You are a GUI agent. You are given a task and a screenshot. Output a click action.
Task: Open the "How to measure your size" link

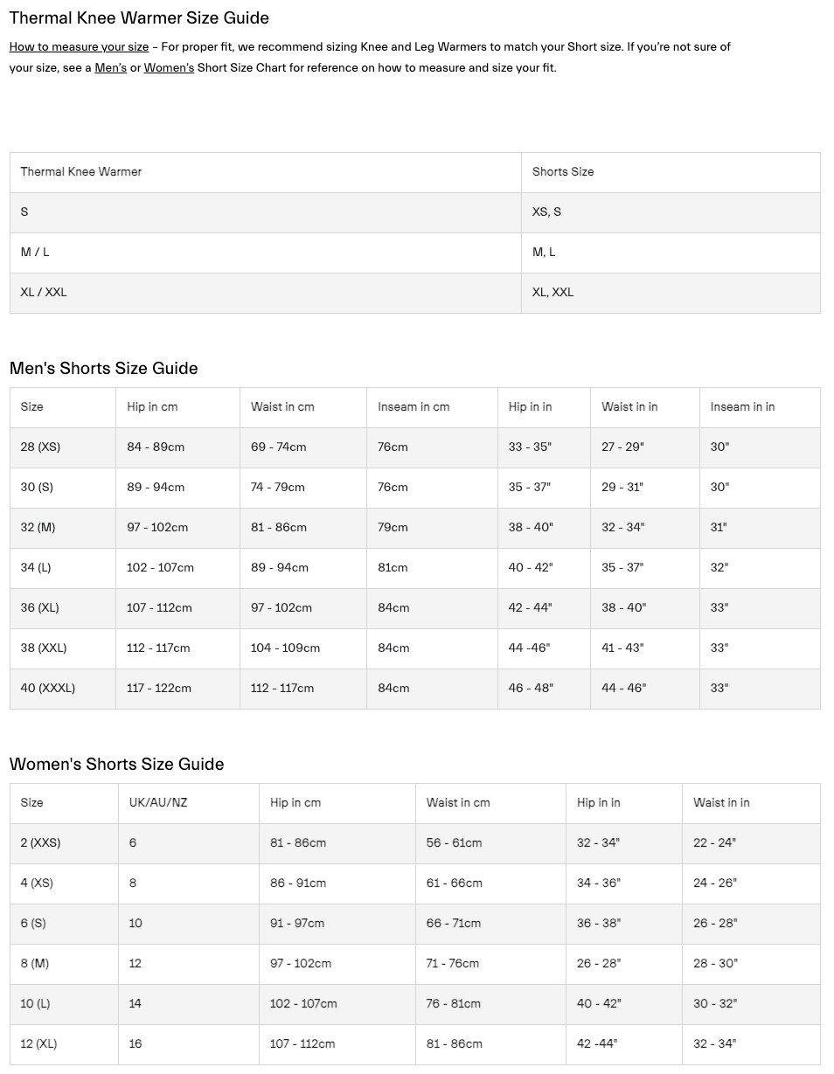point(79,47)
